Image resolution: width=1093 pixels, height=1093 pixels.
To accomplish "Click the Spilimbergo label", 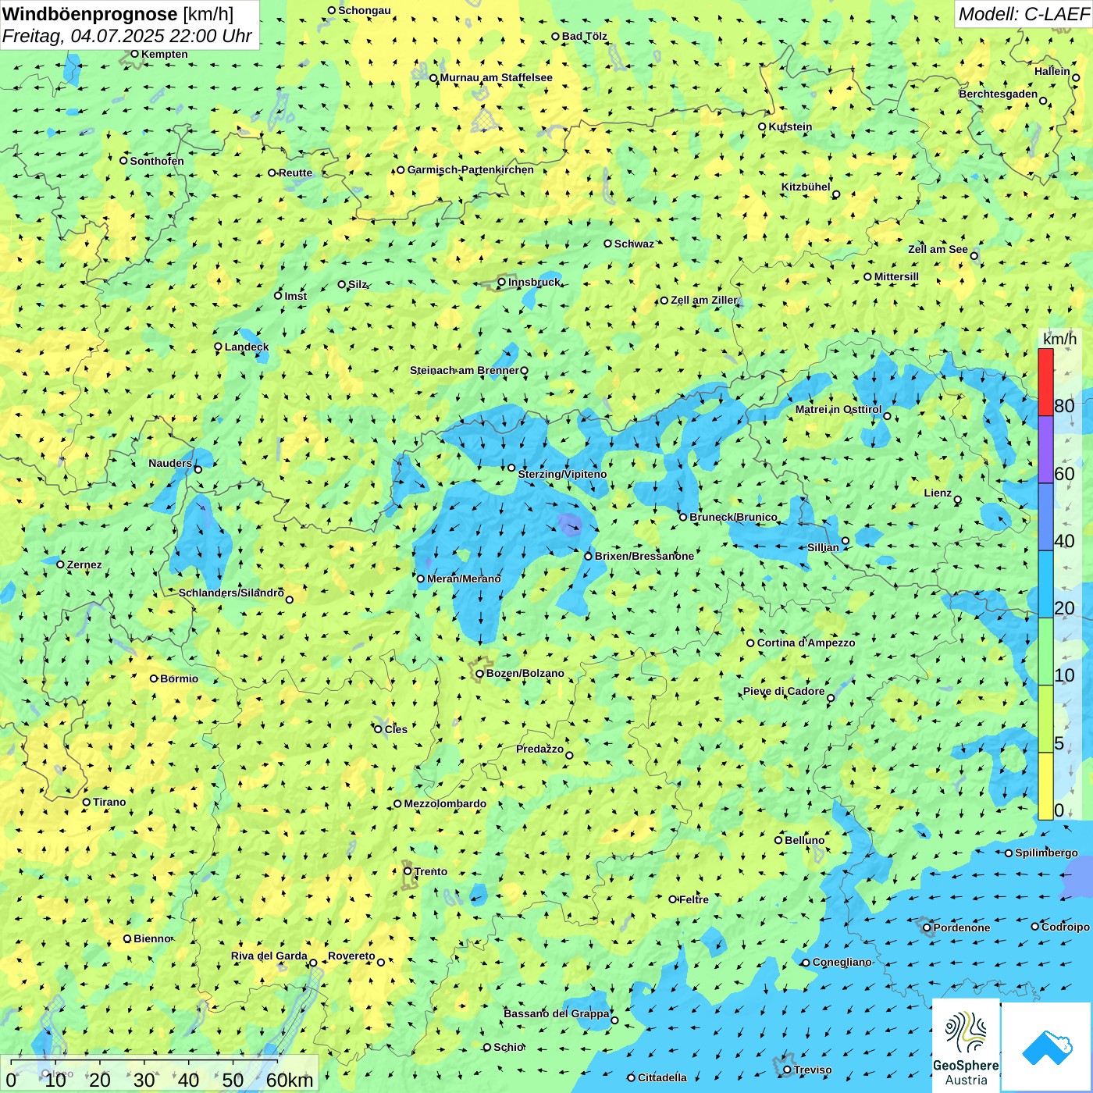I will click(1046, 853).
